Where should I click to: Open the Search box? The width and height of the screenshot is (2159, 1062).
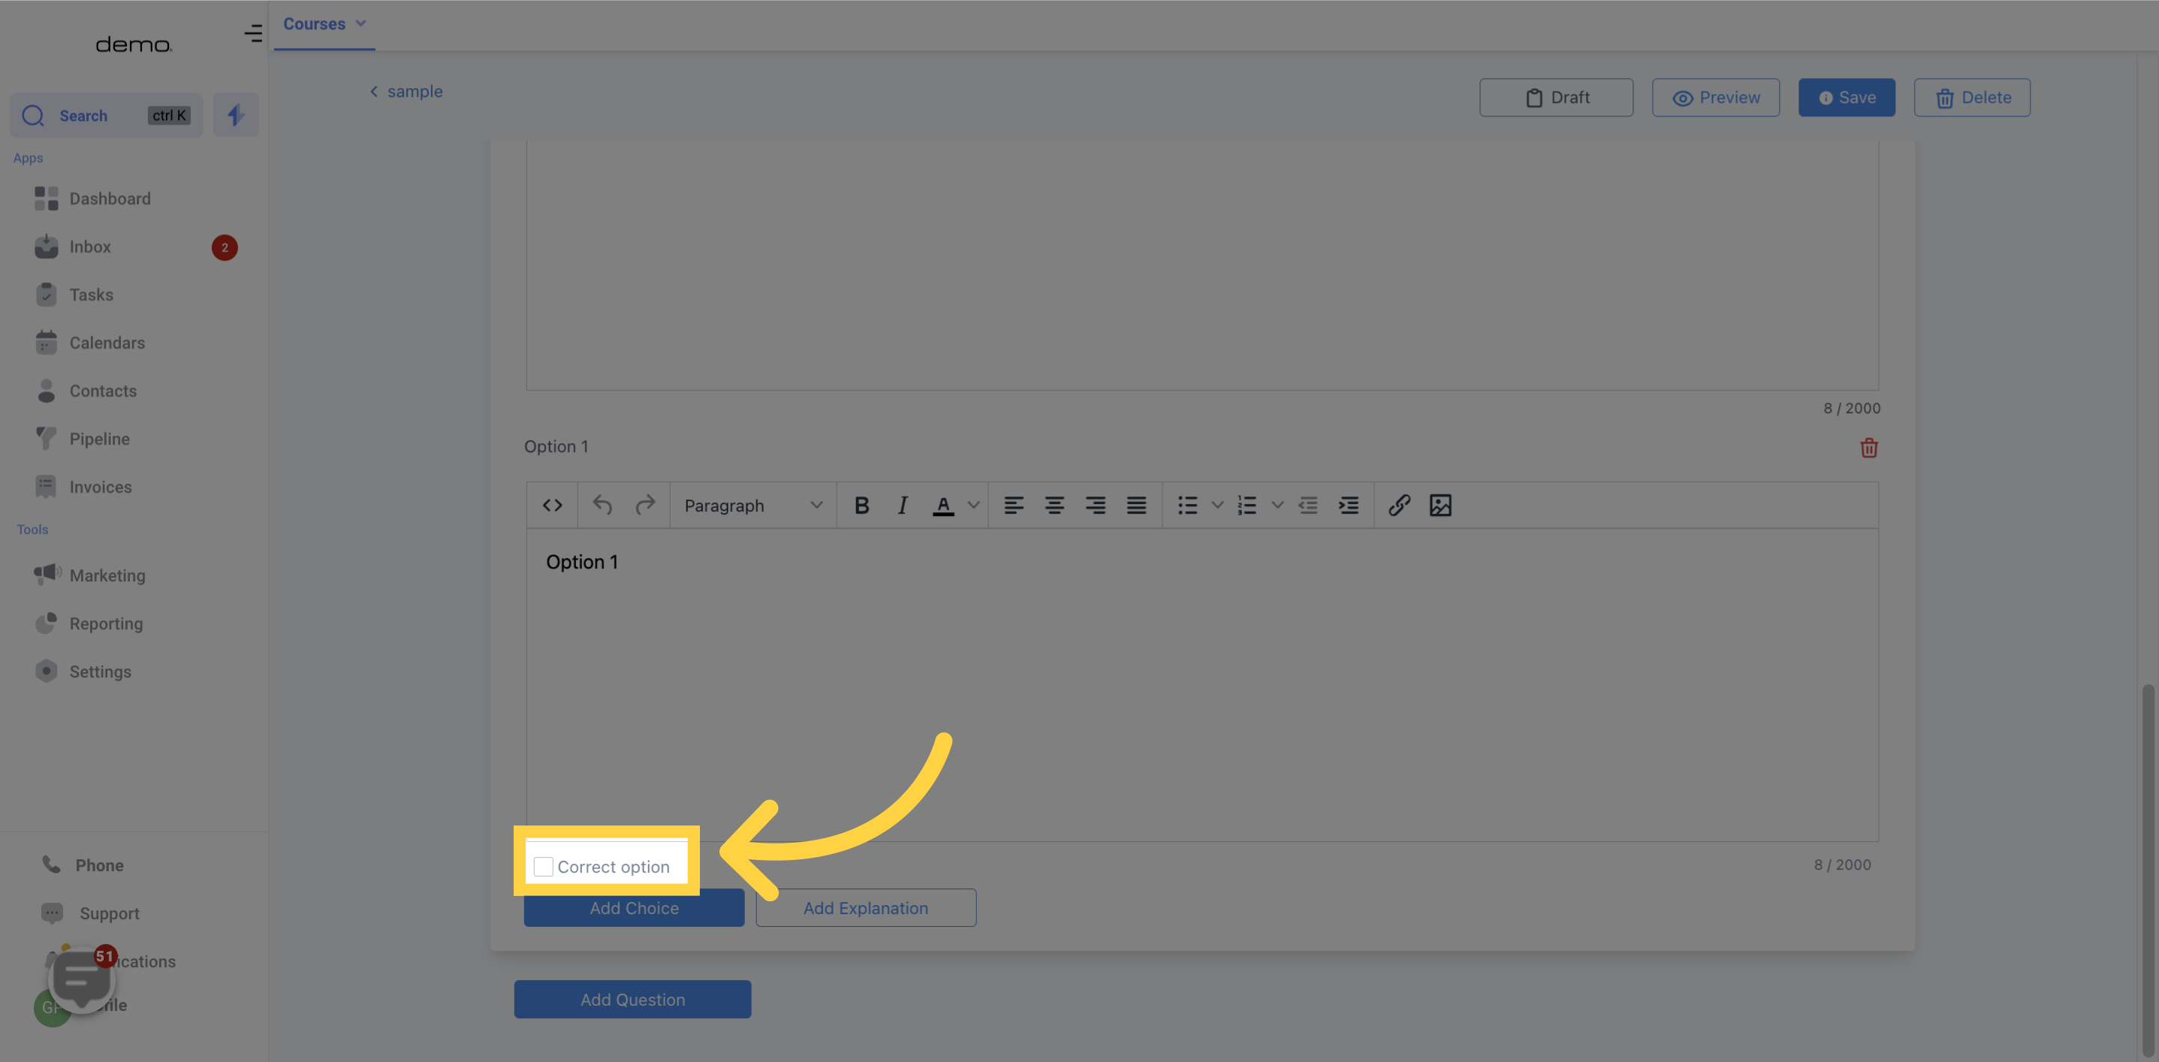pos(107,116)
